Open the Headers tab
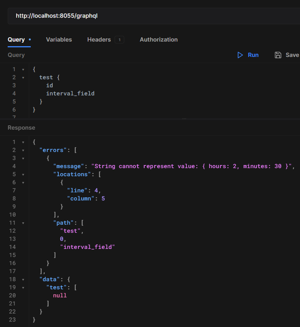This screenshot has width=300, height=327. click(x=99, y=40)
